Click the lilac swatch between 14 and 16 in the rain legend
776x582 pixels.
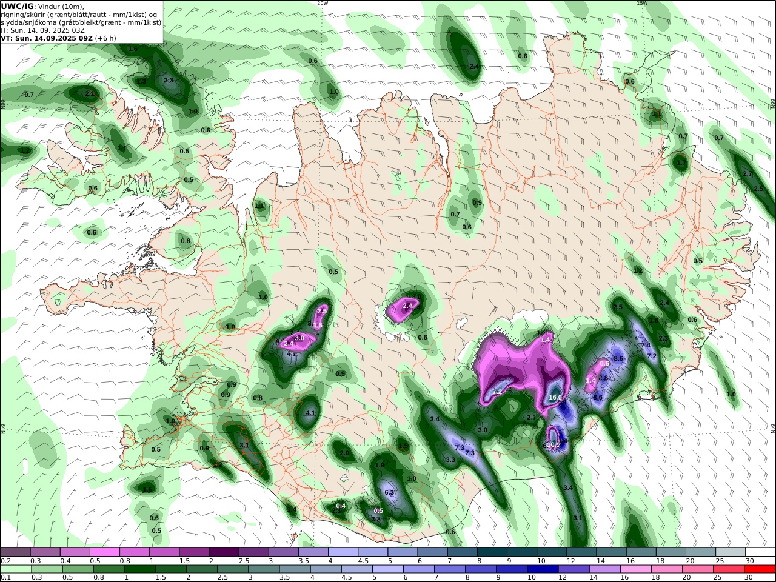(604, 569)
